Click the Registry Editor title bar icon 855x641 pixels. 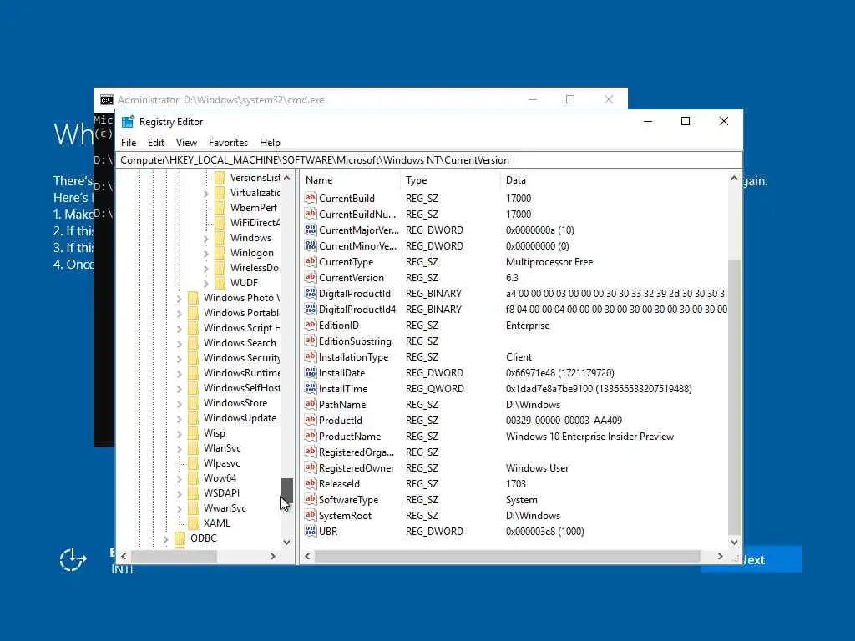(128, 122)
